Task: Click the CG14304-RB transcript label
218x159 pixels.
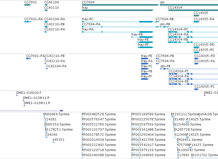Action: click(x=178, y=40)
